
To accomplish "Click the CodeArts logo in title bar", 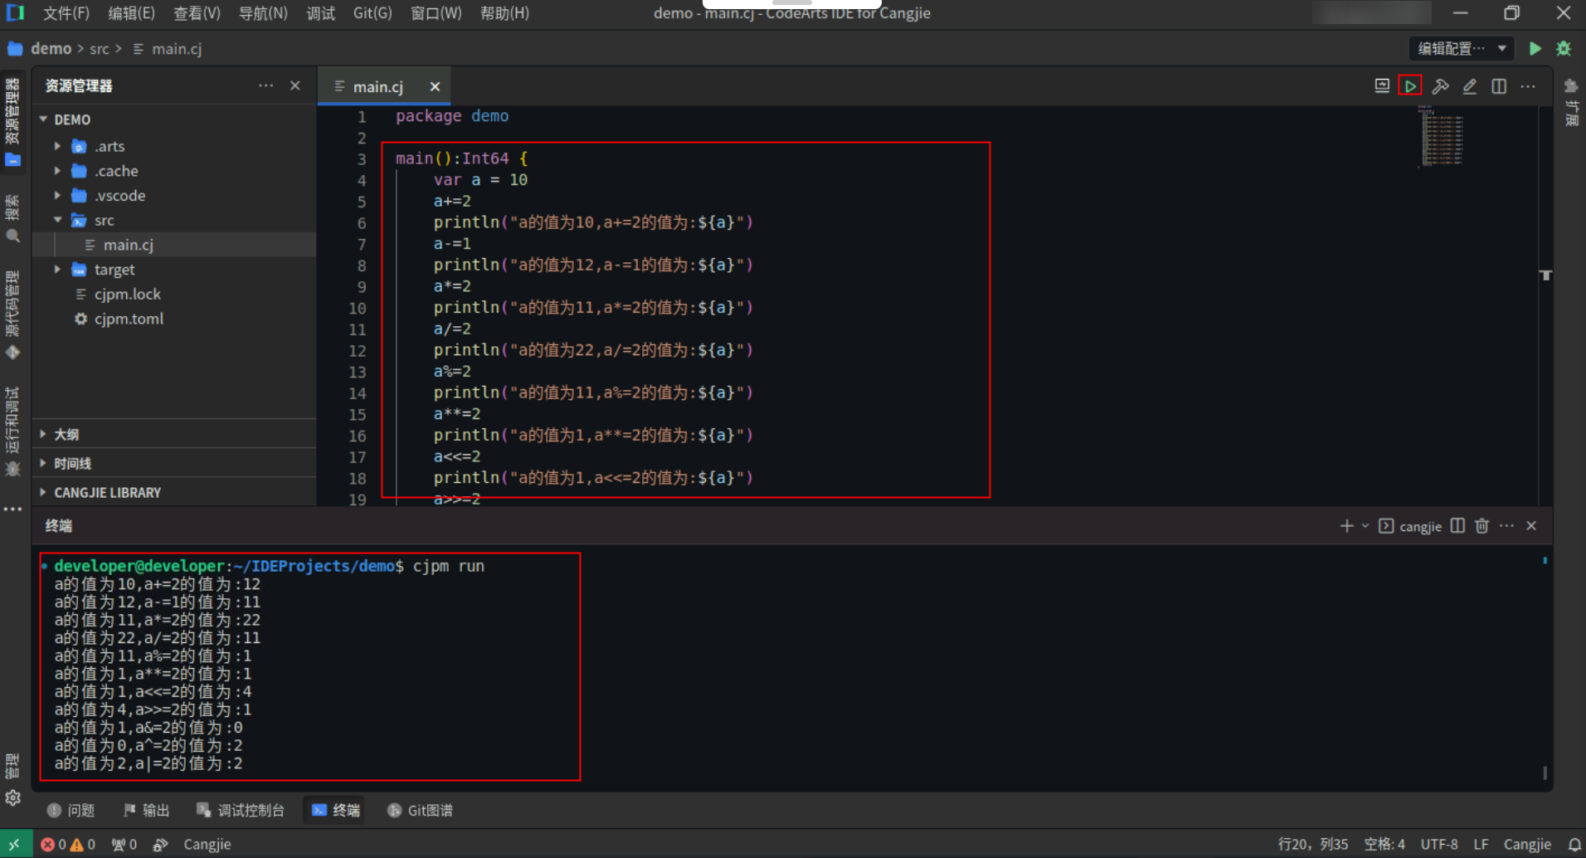I will point(16,13).
